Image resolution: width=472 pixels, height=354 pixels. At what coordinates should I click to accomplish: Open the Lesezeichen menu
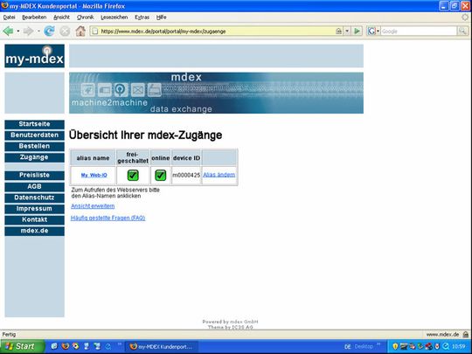click(x=115, y=17)
